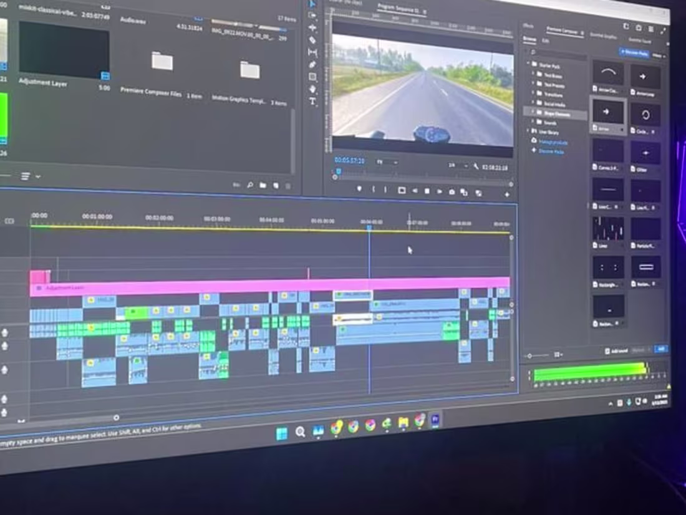Click the Program monitor current timecode
The width and height of the screenshot is (686, 515).
(x=350, y=161)
